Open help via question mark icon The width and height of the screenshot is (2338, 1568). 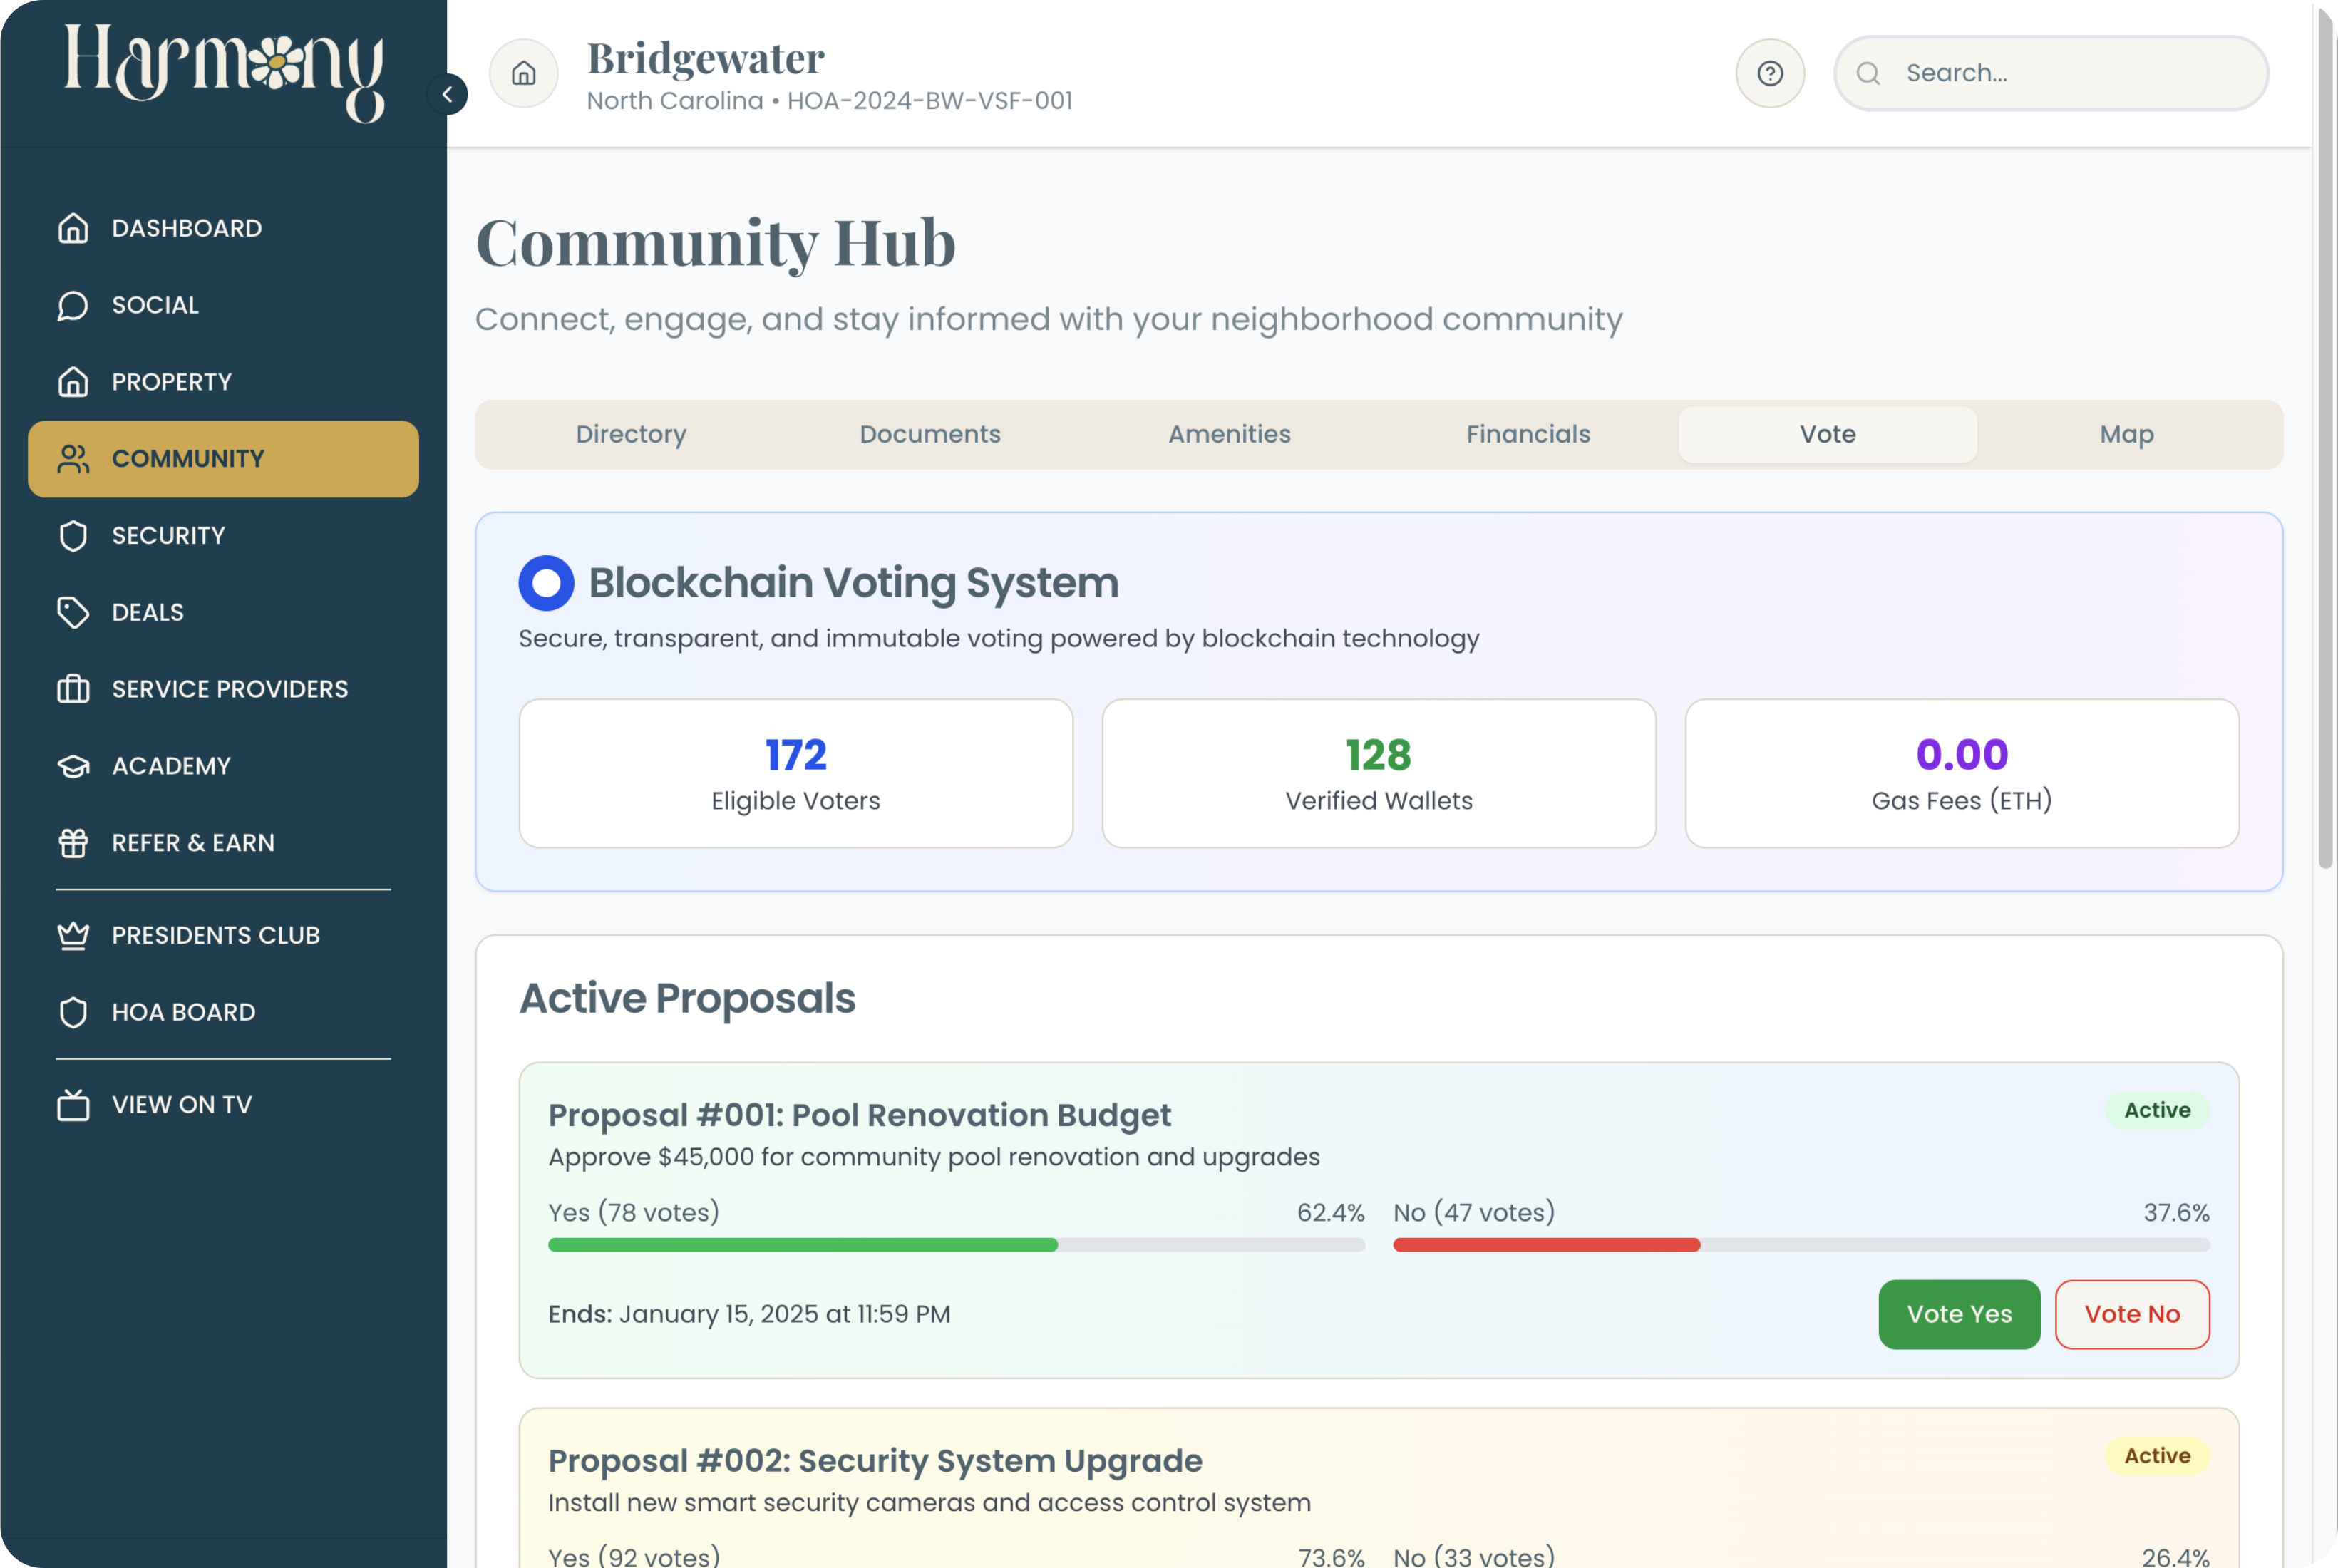coord(1770,73)
